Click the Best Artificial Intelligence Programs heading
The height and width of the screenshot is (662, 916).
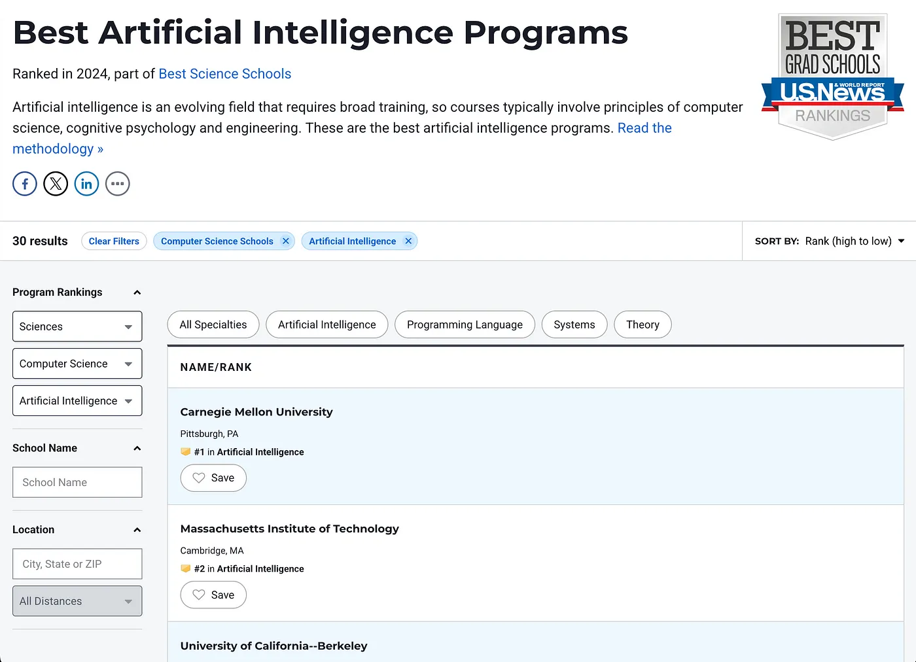click(x=321, y=33)
